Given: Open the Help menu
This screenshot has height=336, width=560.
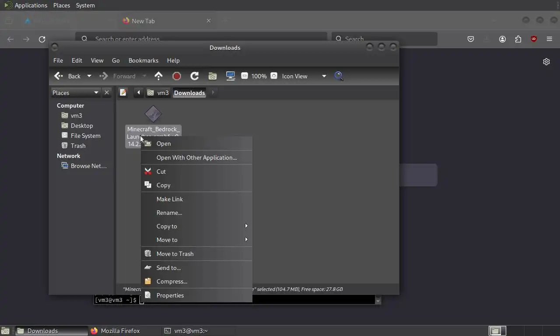Looking at the screenshot, I should (x=173, y=60).
